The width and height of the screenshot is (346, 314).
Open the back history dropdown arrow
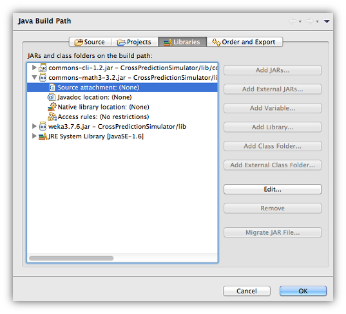(300, 22)
